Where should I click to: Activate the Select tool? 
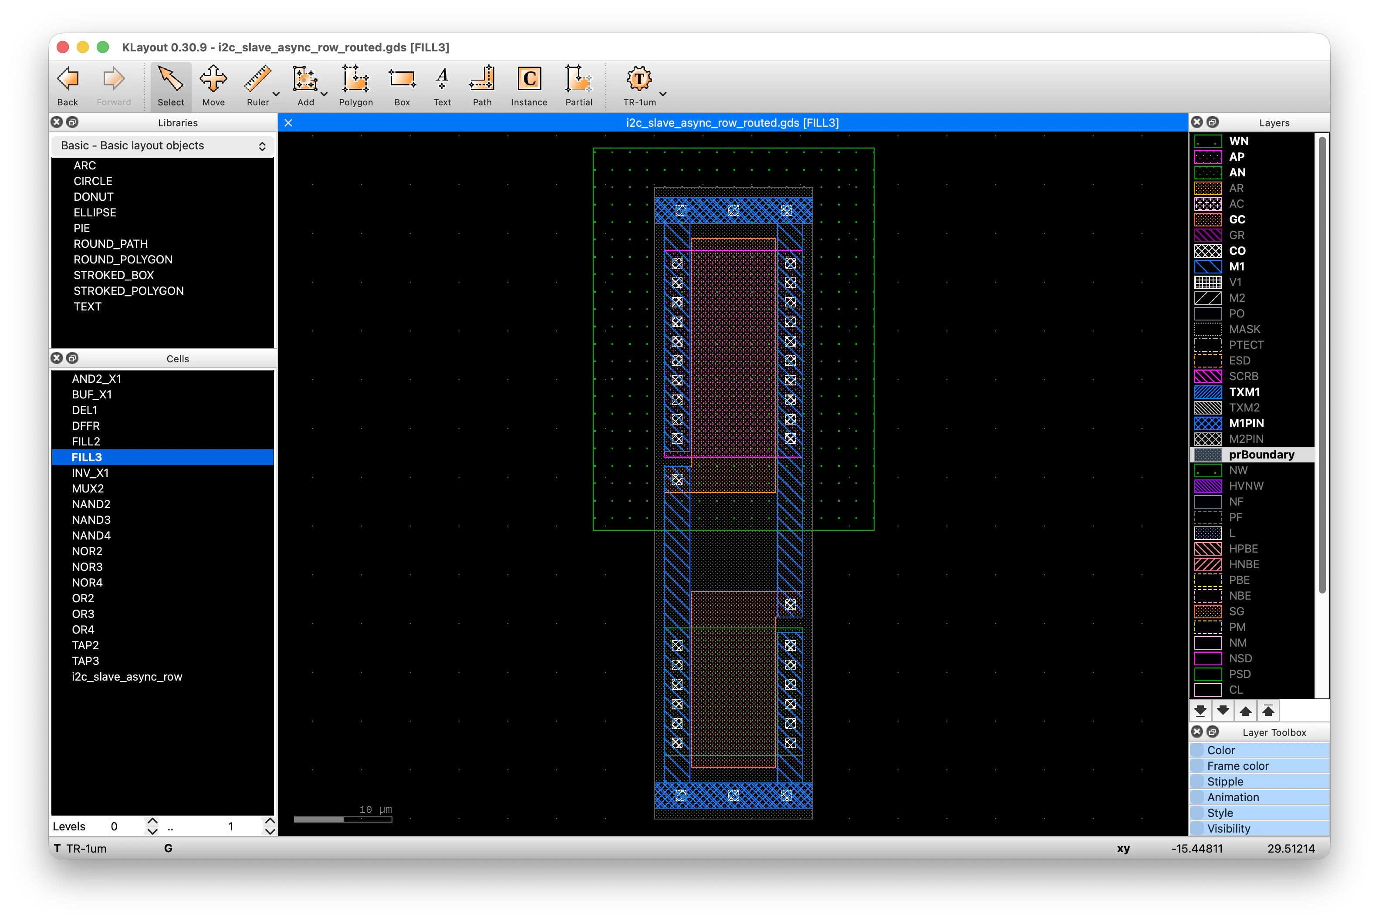[x=171, y=86]
